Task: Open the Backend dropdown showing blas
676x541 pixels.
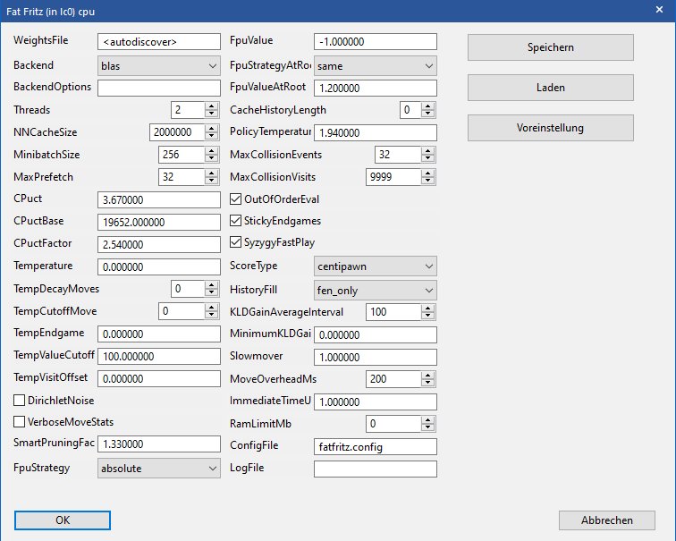Action: tap(158, 65)
